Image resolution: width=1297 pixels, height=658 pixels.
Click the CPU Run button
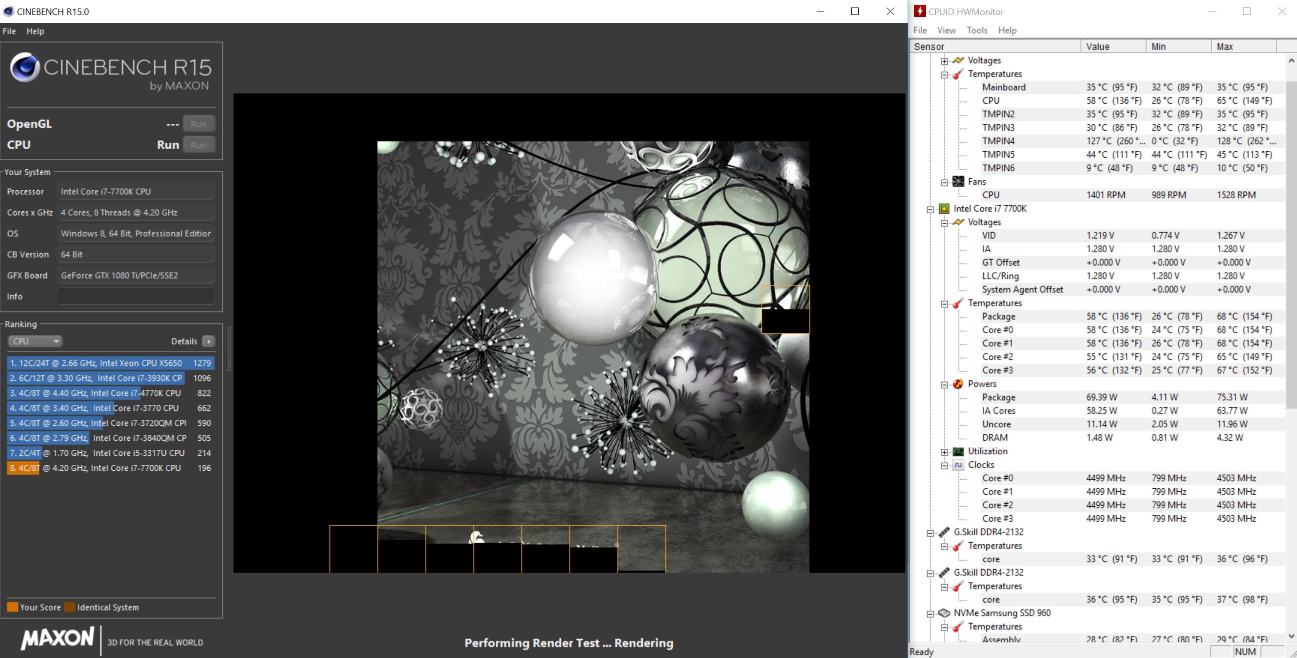click(x=198, y=145)
